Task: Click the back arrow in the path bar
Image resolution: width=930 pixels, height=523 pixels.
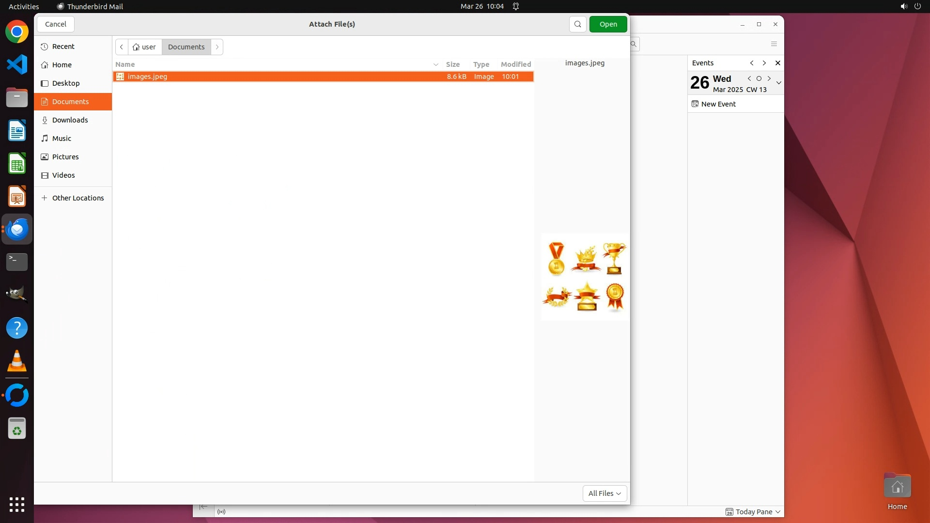Action: 122,47
